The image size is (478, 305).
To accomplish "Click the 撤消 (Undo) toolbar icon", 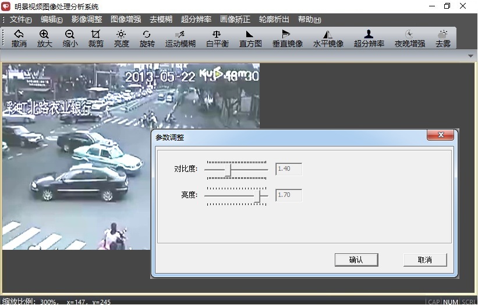I will [19, 38].
